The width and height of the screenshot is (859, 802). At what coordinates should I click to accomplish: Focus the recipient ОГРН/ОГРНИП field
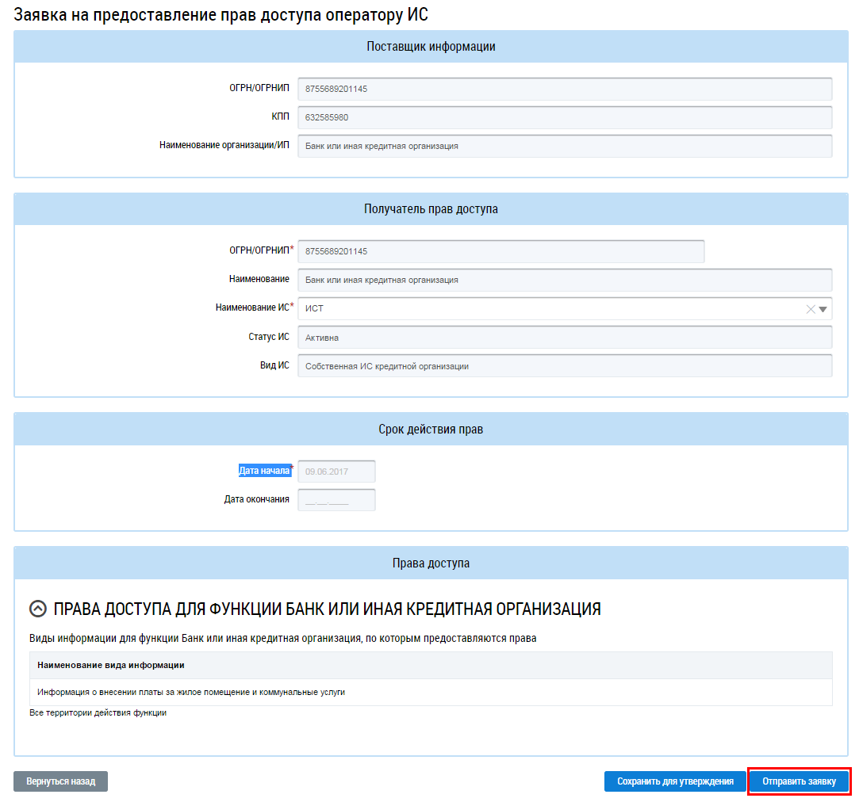pyautogui.click(x=500, y=251)
